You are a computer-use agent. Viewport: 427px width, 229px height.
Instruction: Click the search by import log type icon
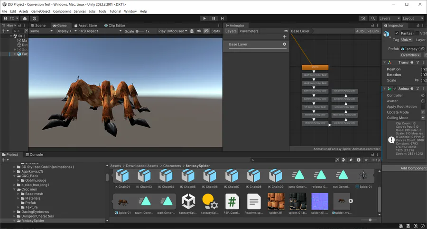click(x=358, y=160)
